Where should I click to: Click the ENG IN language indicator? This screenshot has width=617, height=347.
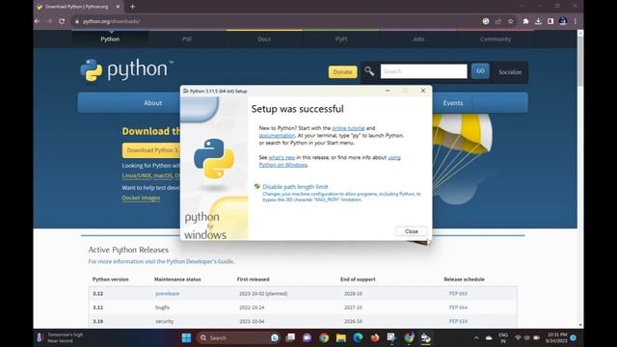pyautogui.click(x=503, y=337)
